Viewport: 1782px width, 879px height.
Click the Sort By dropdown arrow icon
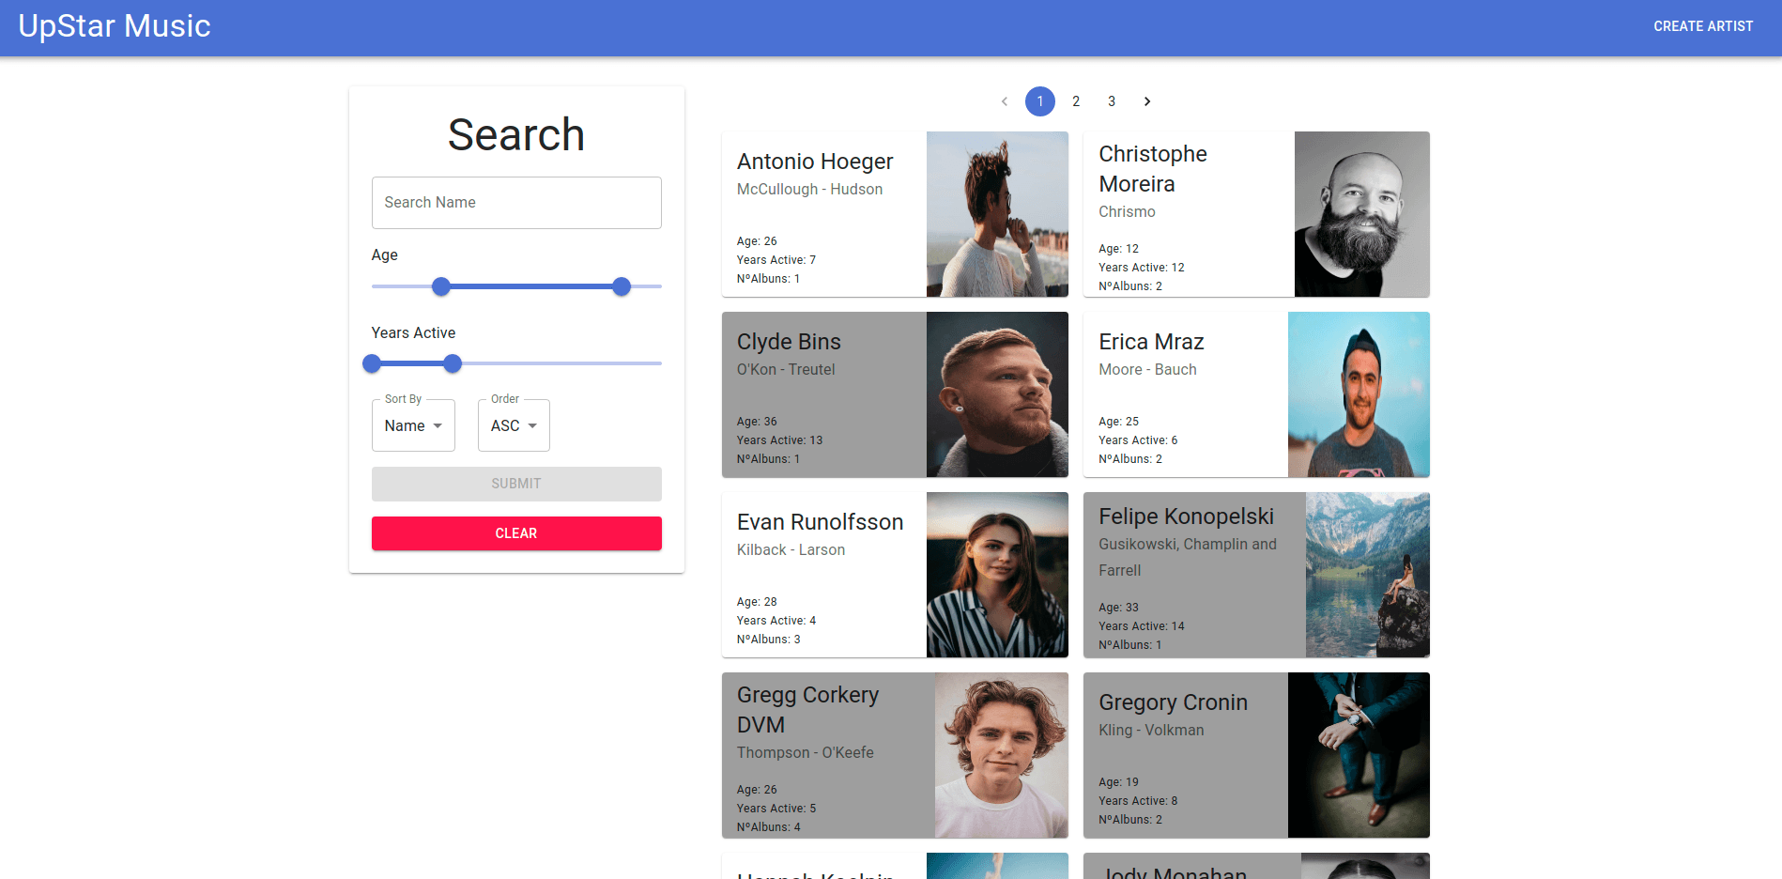tap(438, 425)
